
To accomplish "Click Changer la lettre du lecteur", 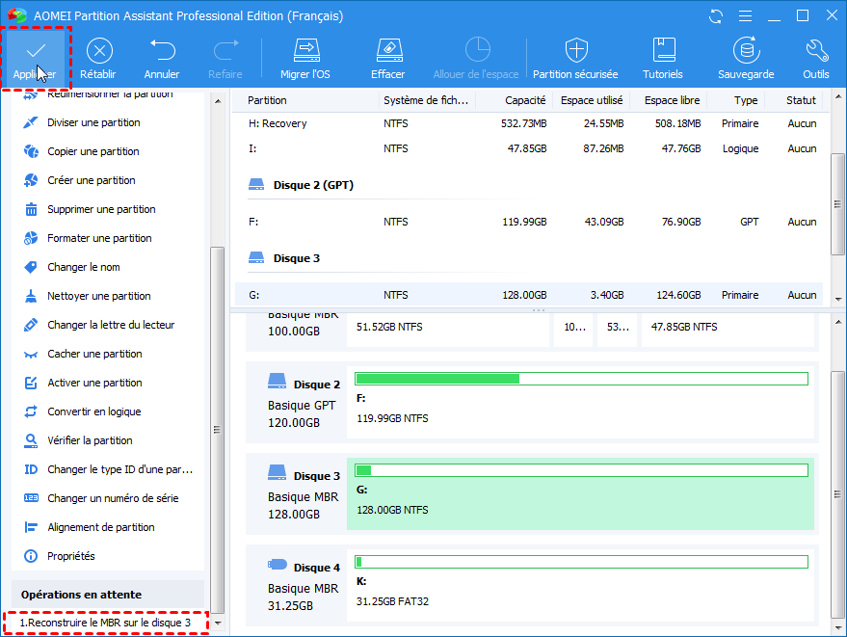I will tap(111, 325).
